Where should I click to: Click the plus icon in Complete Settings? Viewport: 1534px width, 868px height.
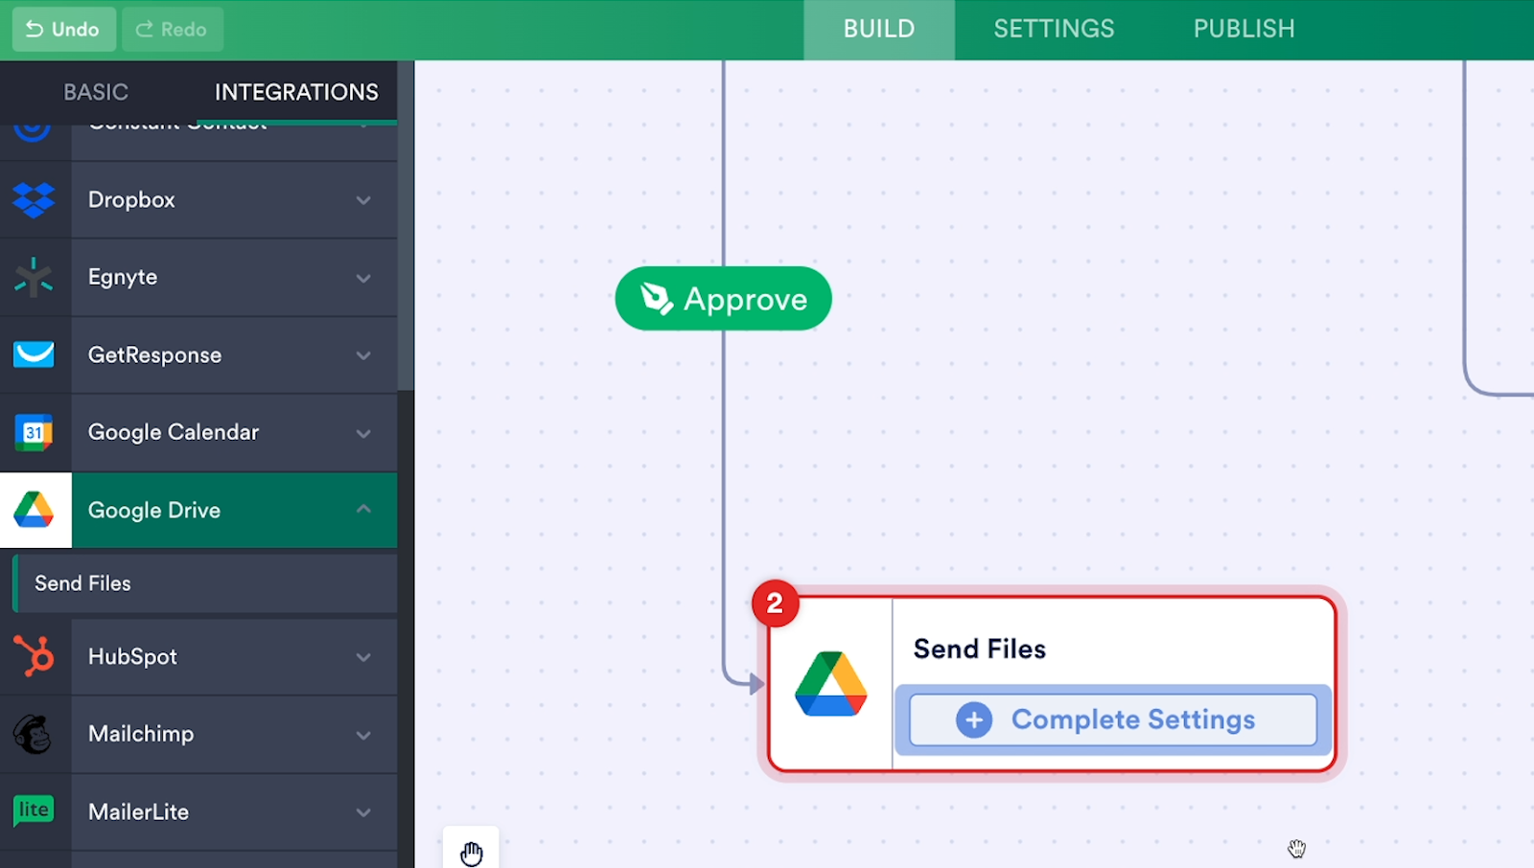[x=974, y=720]
